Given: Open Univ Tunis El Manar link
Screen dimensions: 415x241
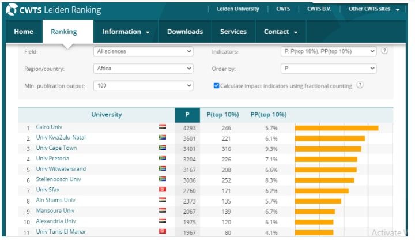Looking at the screenshot, I should coord(61,231).
